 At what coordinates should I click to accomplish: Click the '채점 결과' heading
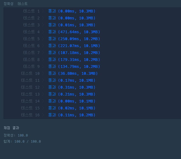point(11,128)
